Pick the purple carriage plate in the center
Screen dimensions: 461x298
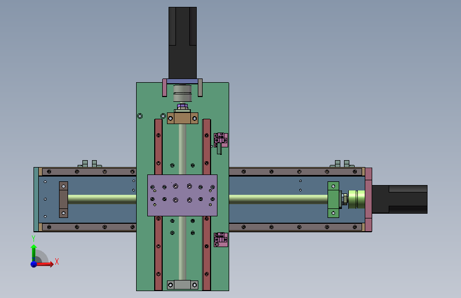[x=182, y=195]
